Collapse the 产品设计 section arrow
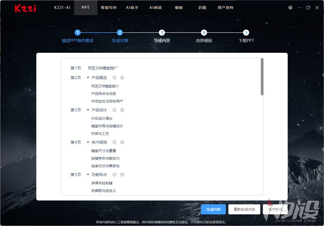Screen dimensions: 324x226 click(x=88, y=110)
